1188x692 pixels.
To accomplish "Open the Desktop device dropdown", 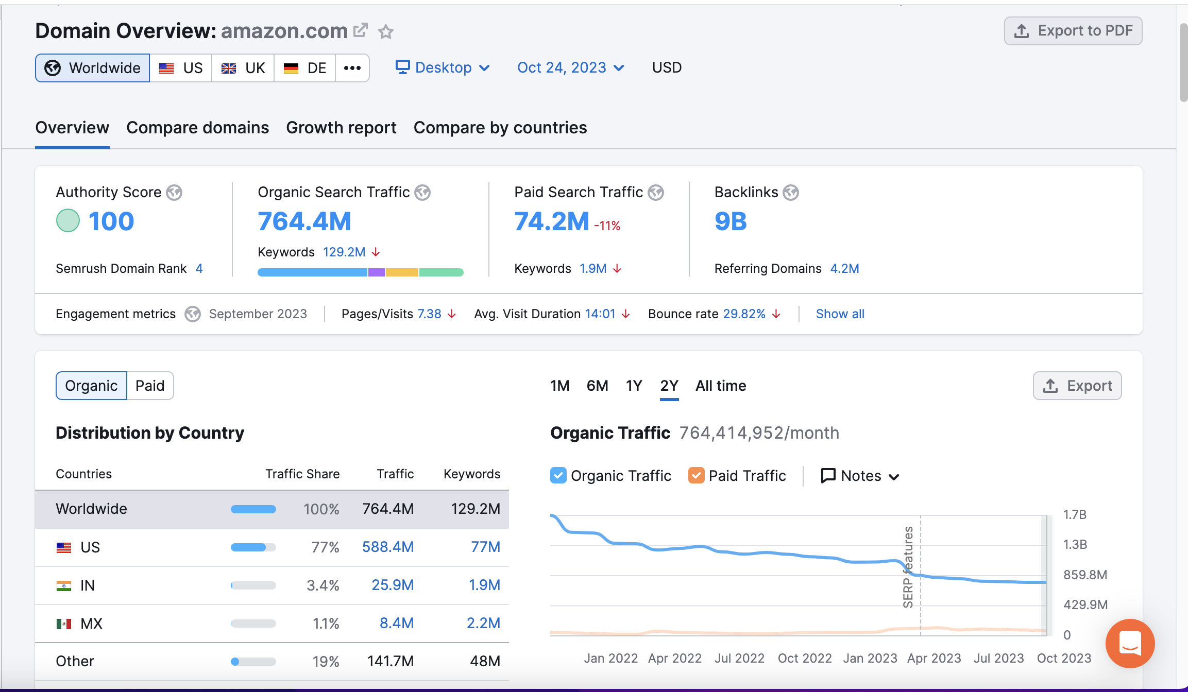I will tap(443, 68).
